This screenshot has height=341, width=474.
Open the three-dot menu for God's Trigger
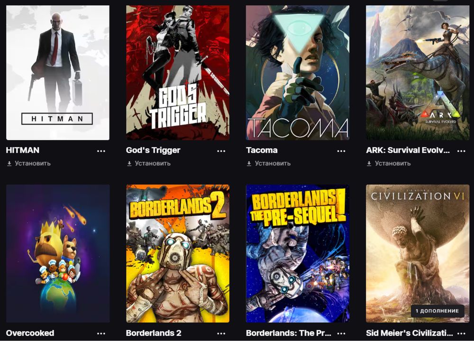[221, 151]
